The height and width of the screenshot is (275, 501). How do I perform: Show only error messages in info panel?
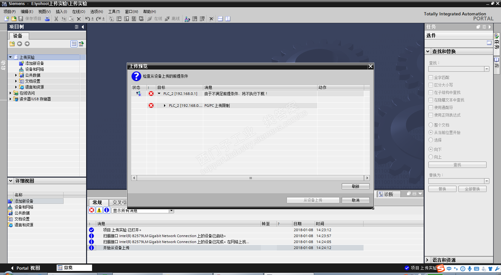pos(92,210)
